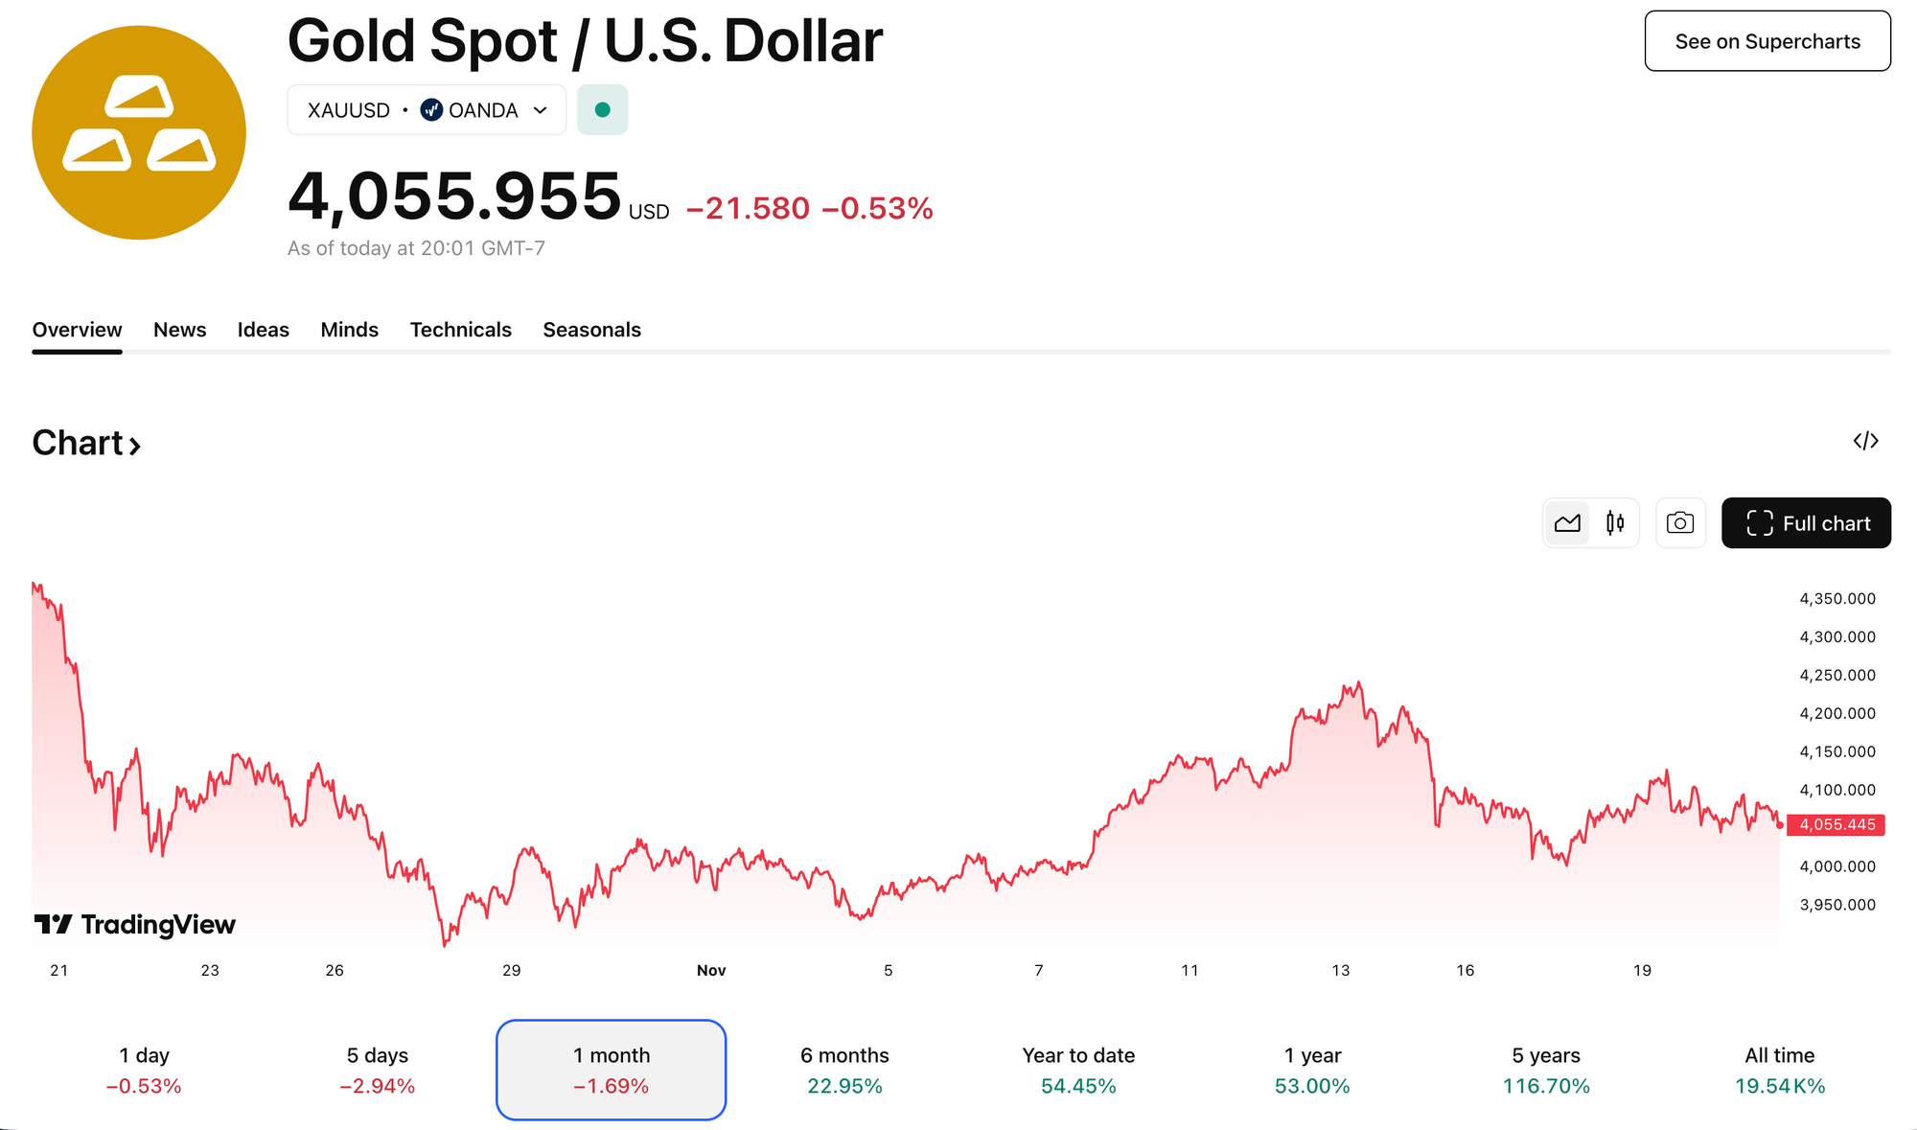This screenshot has width=1917, height=1130.
Task: Switch to area chart style icon
Action: pyautogui.click(x=1567, y=523)
